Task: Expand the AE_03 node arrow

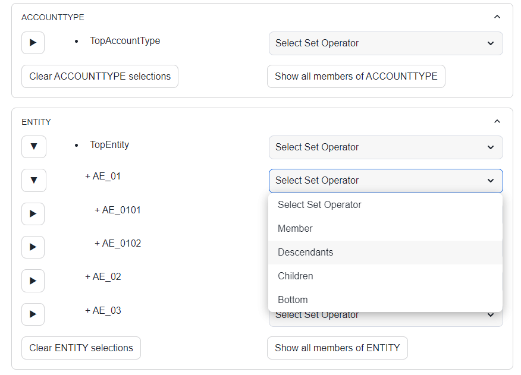Action: (33, 314)
